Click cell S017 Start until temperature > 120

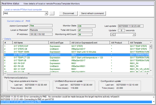coord(87,58)
